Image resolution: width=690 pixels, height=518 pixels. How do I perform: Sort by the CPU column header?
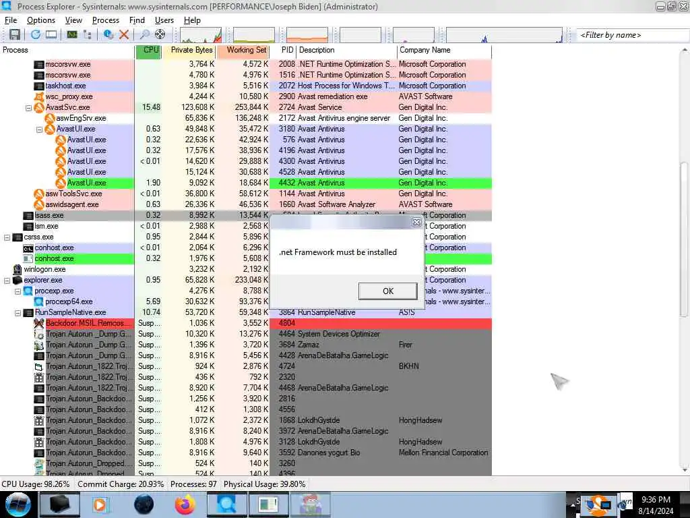point(148,50)
